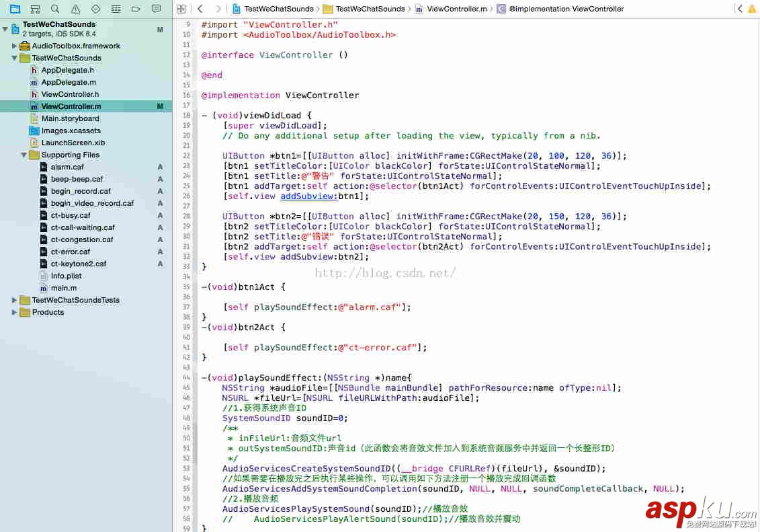760x532 pixels.
Task: Open Images.xcassets
Action: (71, 131)
